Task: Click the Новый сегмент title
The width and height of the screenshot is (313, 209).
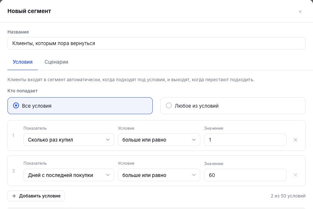Action: tap(29, 11)
